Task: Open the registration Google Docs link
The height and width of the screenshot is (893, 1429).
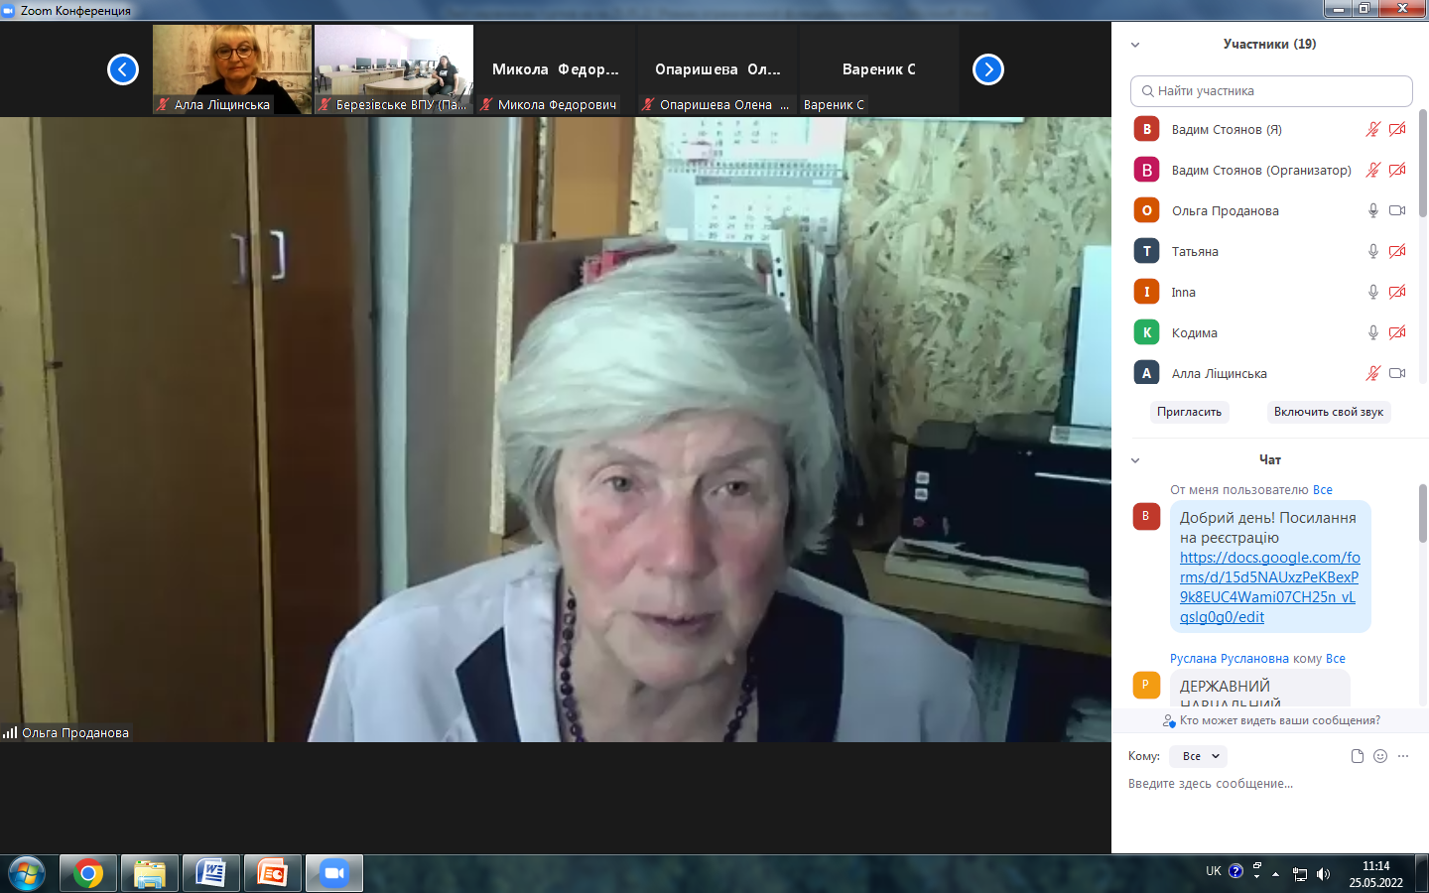Action: (x=1269, y=587)
